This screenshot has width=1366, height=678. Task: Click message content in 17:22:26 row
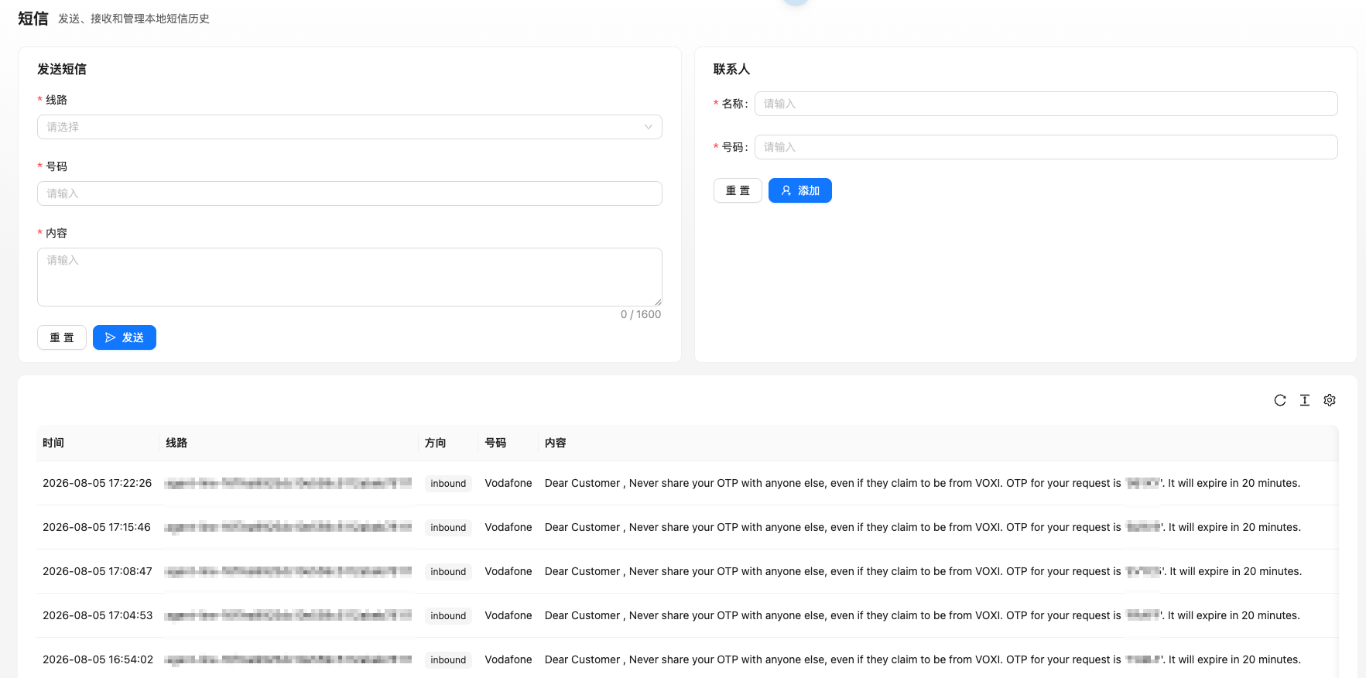click(923, 483)
